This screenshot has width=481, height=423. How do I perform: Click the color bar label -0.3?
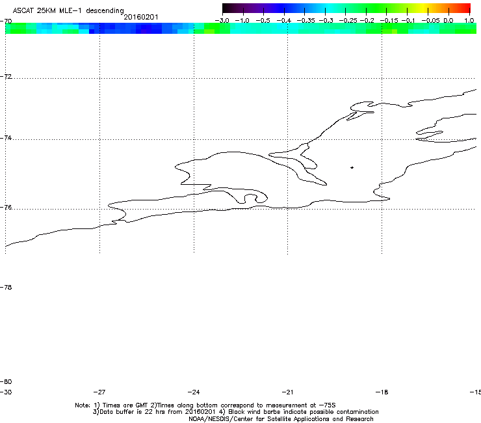[326, 21]
